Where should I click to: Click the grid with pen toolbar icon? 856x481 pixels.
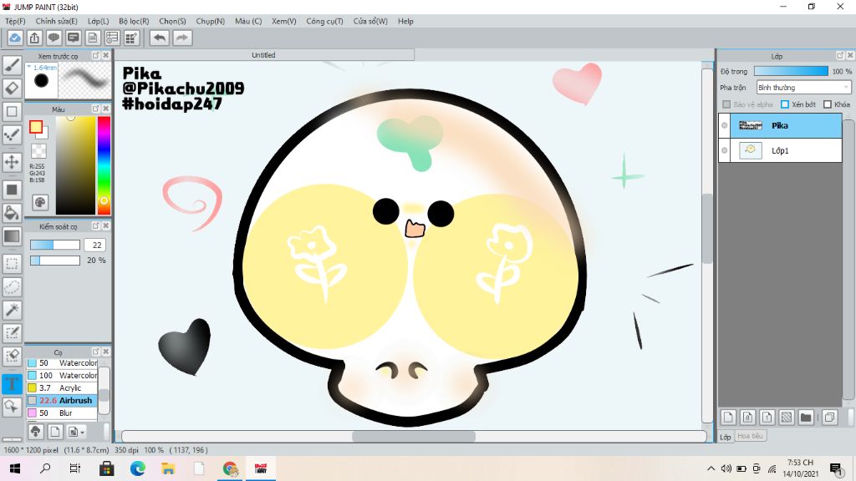(x=131, y=38)
